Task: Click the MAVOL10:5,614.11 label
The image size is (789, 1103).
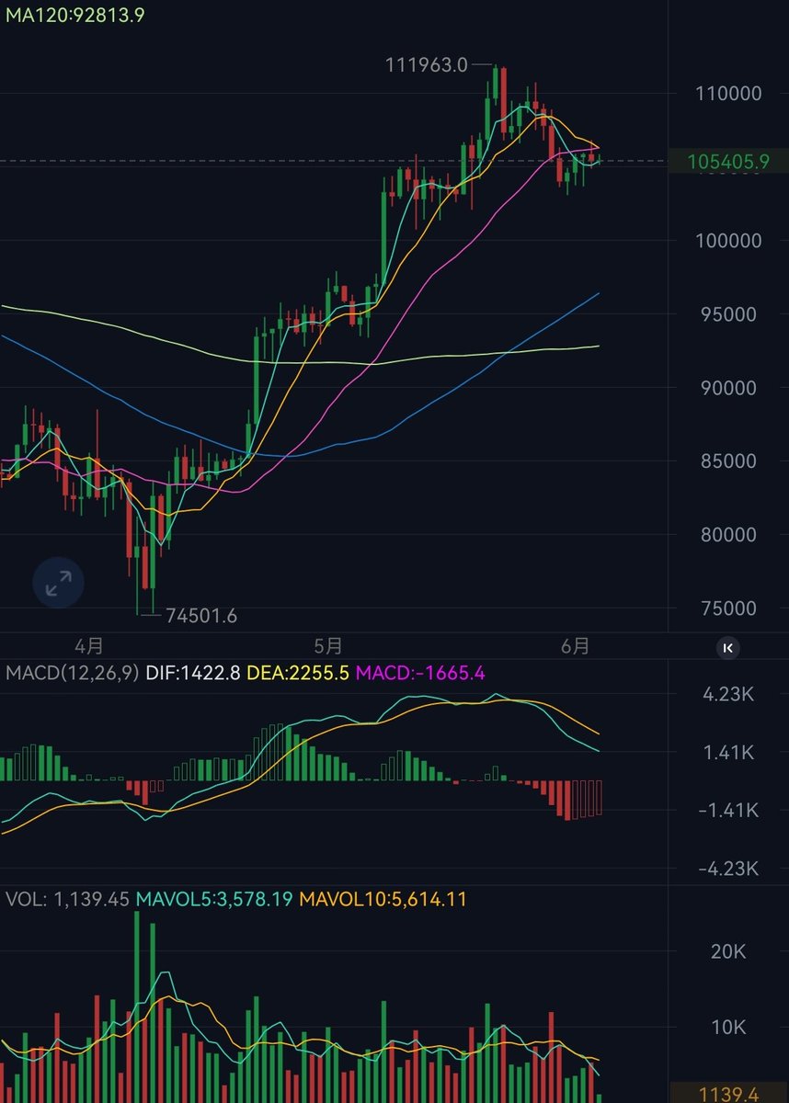Action: (382, 900)
